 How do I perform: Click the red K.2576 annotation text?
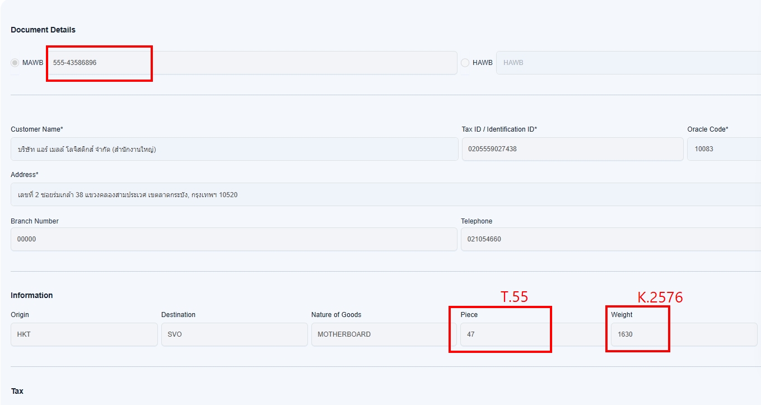coord(660,297)
